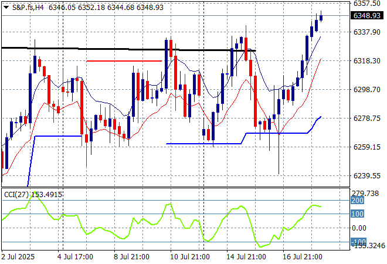Select the thick black horizontal resistance line
This screenshot has width=387, height=264.
point(117,49)
